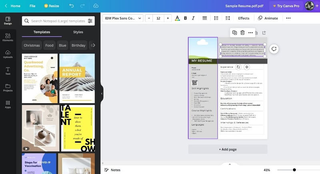The image size is (320, 174).
Task: Click the Redo arrow icon
Action: pos(82,6)
